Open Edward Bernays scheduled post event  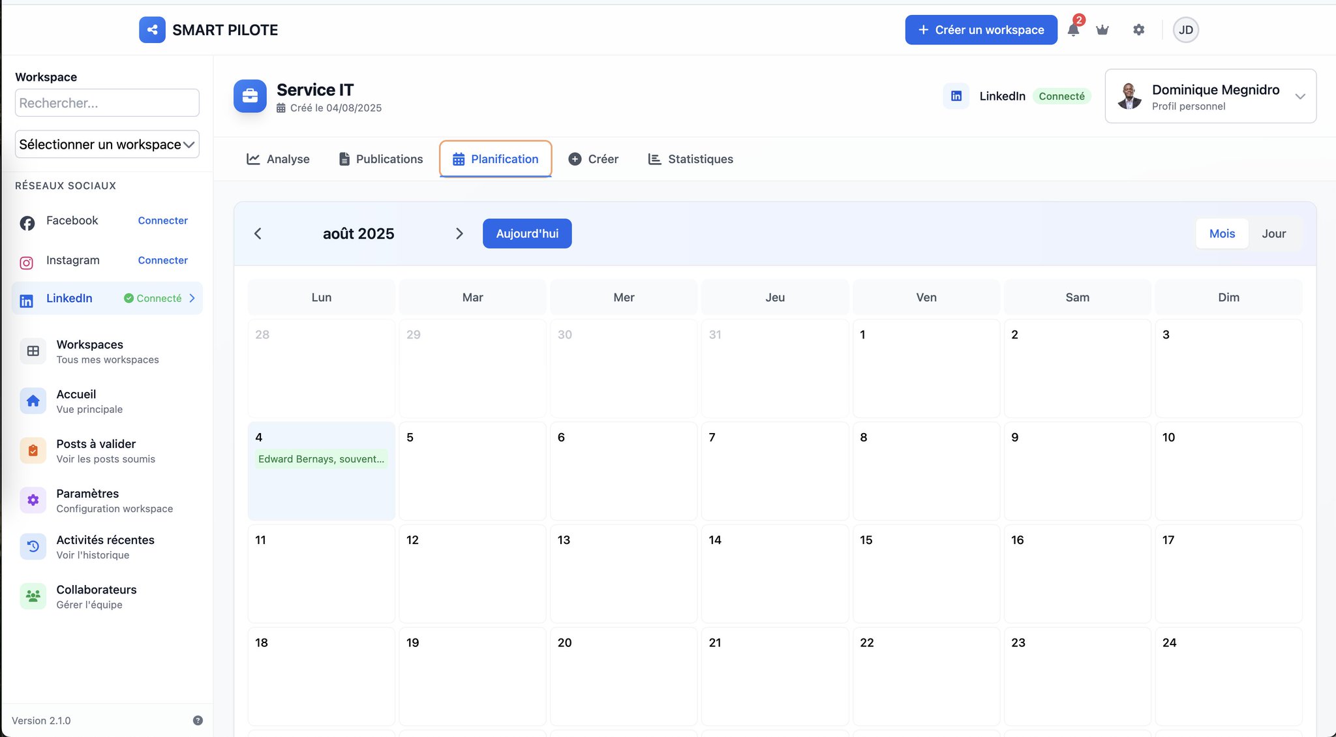coord(321,459)
